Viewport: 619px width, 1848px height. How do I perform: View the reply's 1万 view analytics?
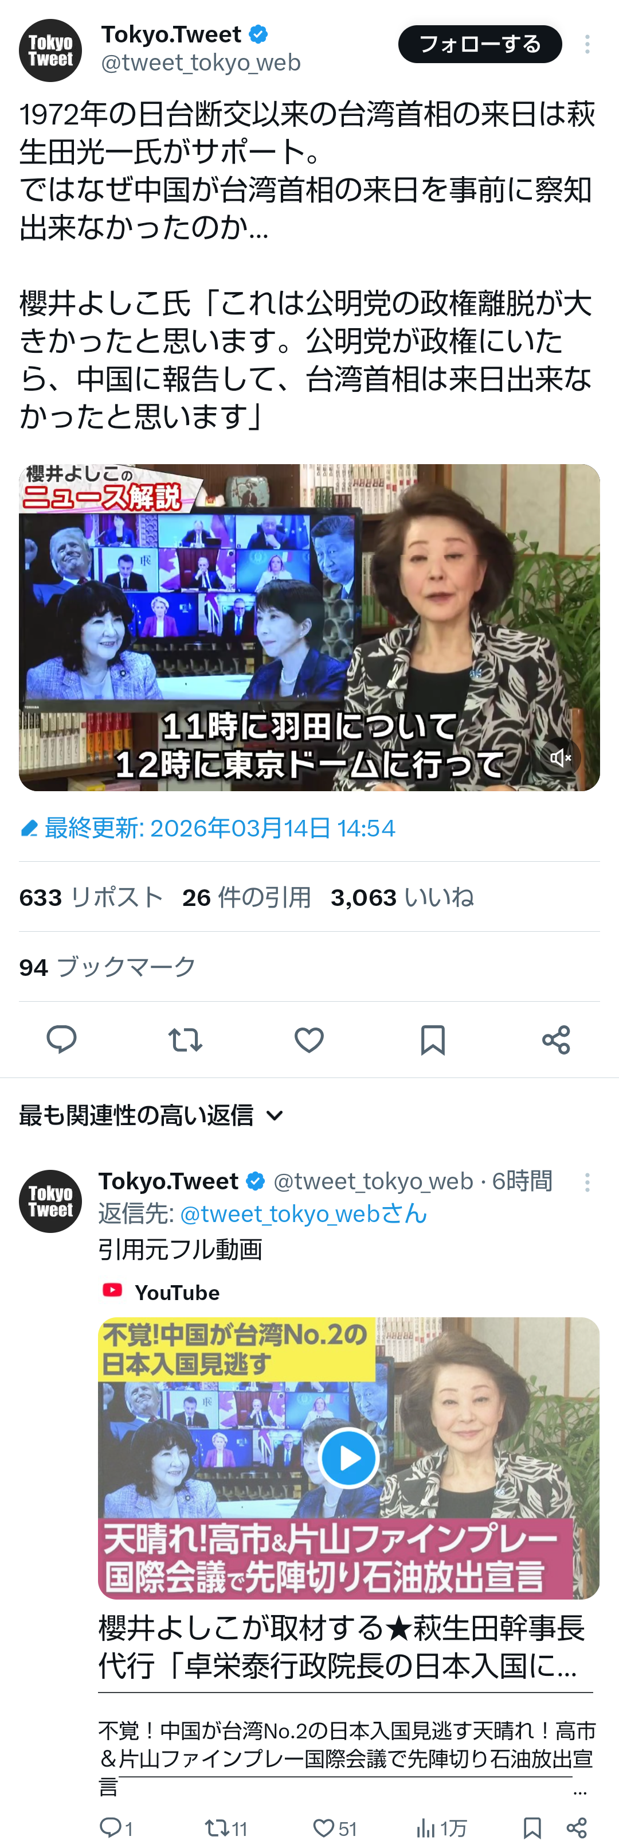point(442,1828)
